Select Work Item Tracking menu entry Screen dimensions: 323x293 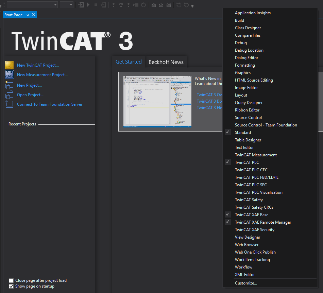pyautogui.click(x=270, y=259)
